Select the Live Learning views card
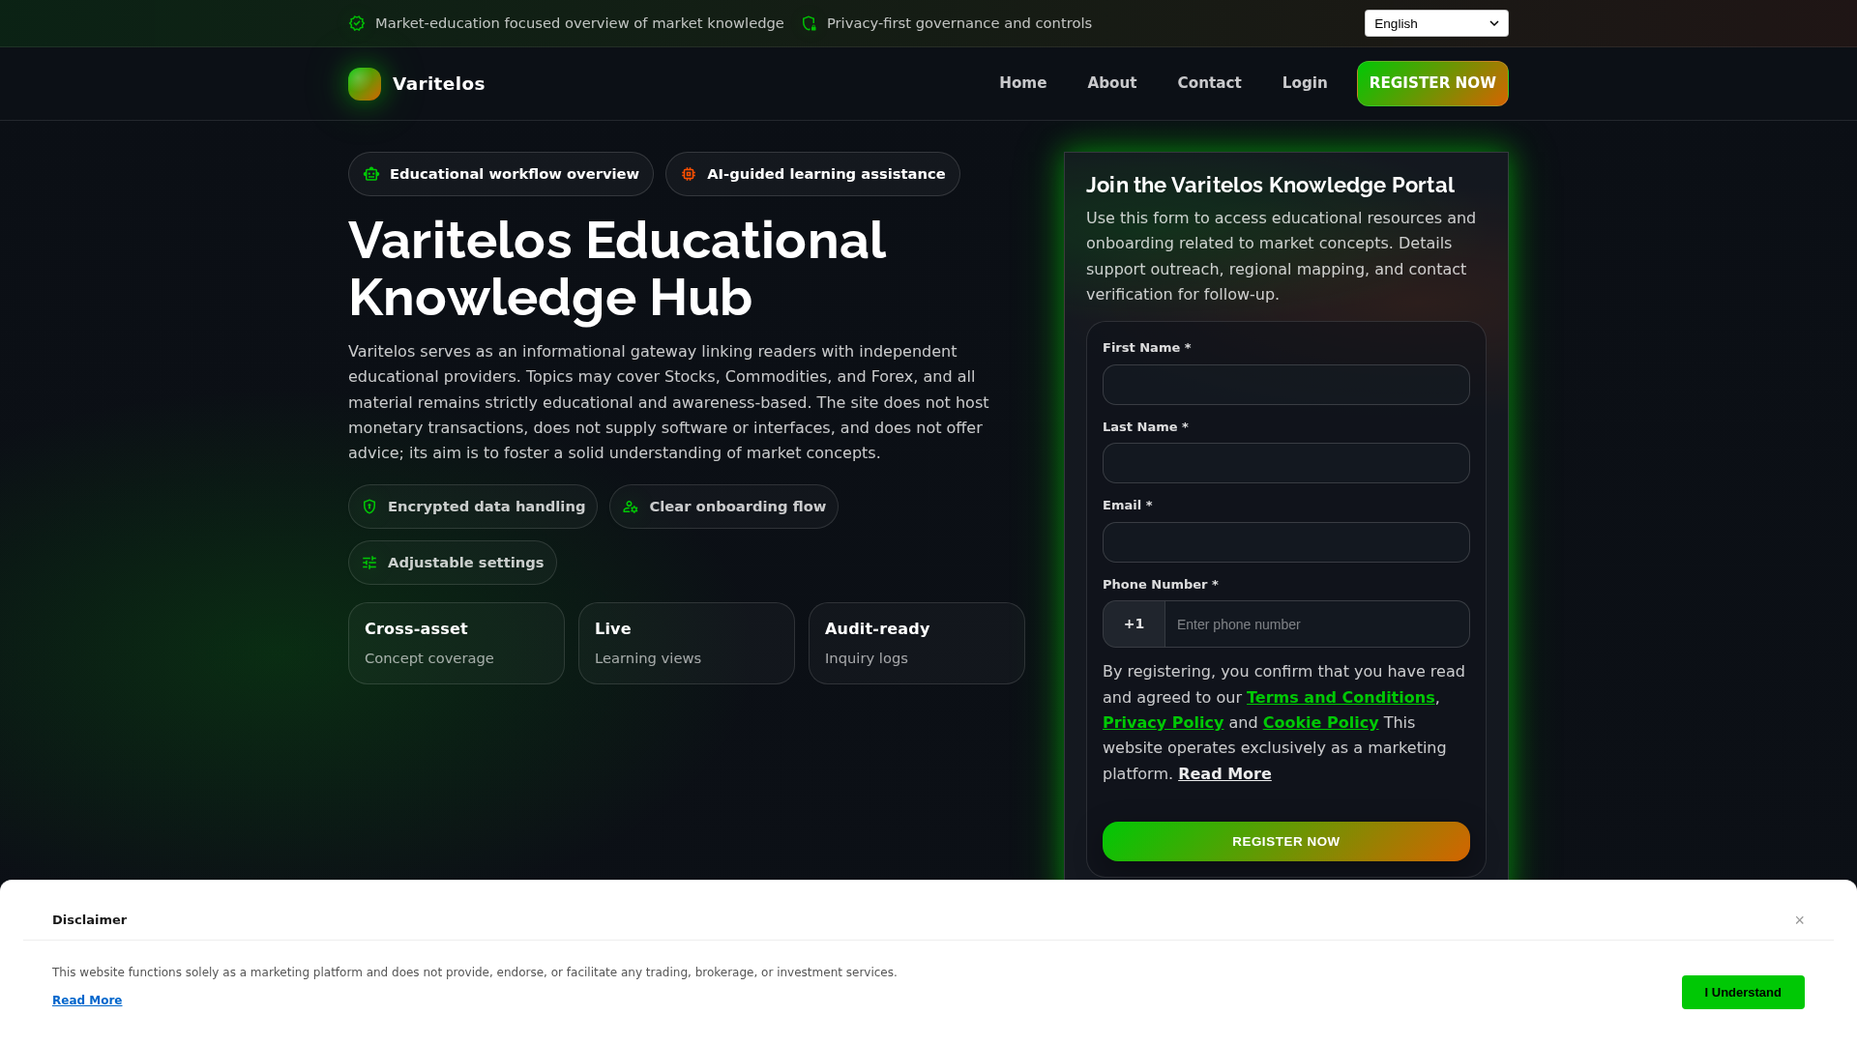 687,644
